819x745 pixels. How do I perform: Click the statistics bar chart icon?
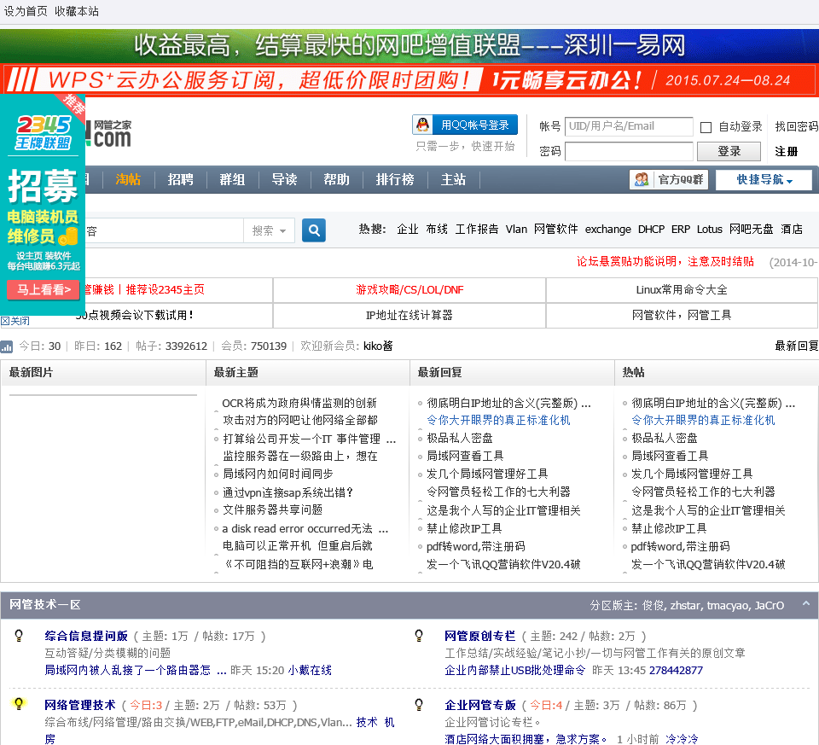click(7, 346)
